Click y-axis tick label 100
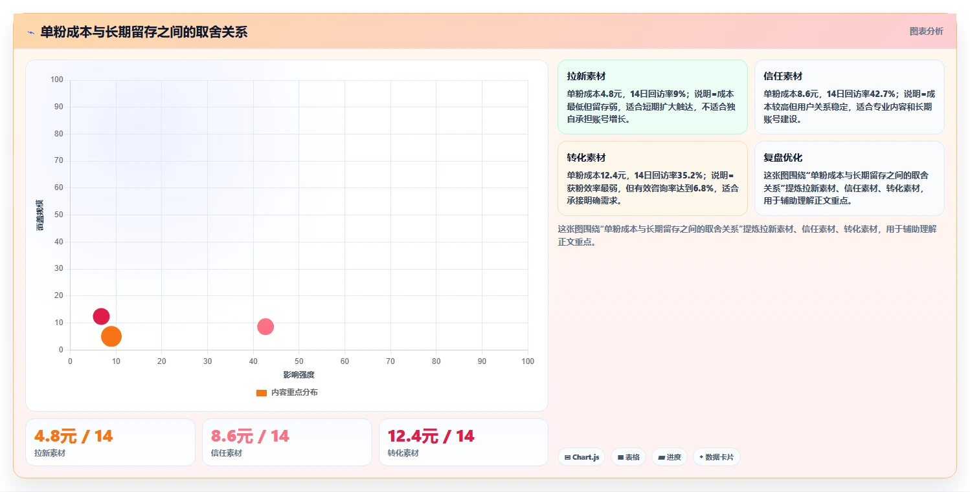The width and height of the screenshot is (970, 492). (x=57, y=80)
